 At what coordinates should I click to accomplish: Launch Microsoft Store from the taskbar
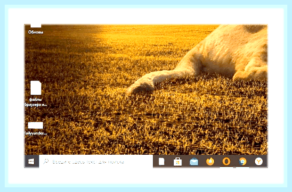point(178,162)
